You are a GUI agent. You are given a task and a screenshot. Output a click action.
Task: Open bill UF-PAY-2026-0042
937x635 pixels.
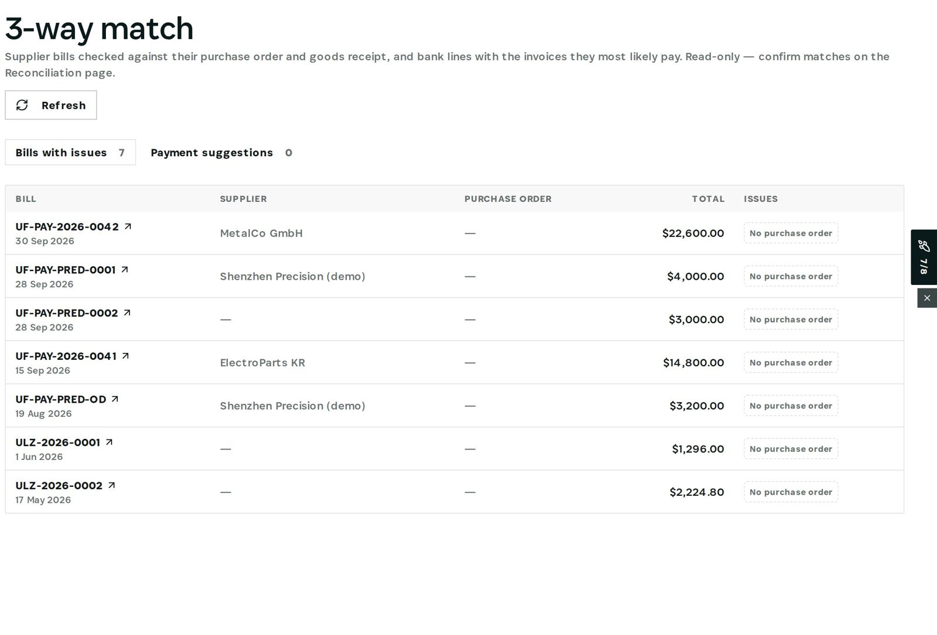(x=67, y=226)
